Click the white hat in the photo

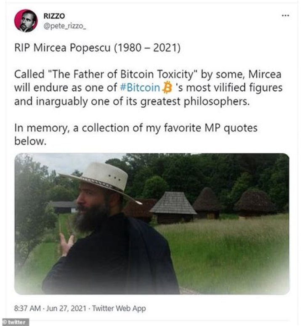coord(100,178)
